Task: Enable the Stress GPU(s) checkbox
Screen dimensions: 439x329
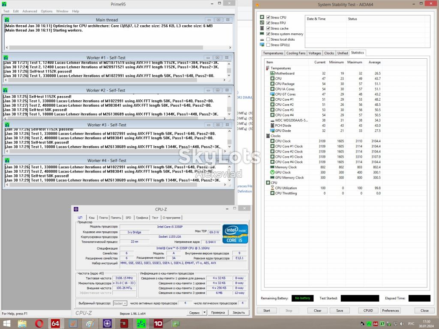Action: pos(268,45)
